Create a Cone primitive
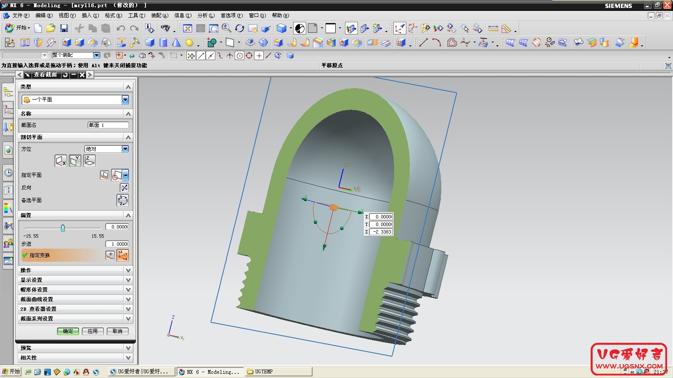This screenshot has height=378, width=673. point(176,42)
